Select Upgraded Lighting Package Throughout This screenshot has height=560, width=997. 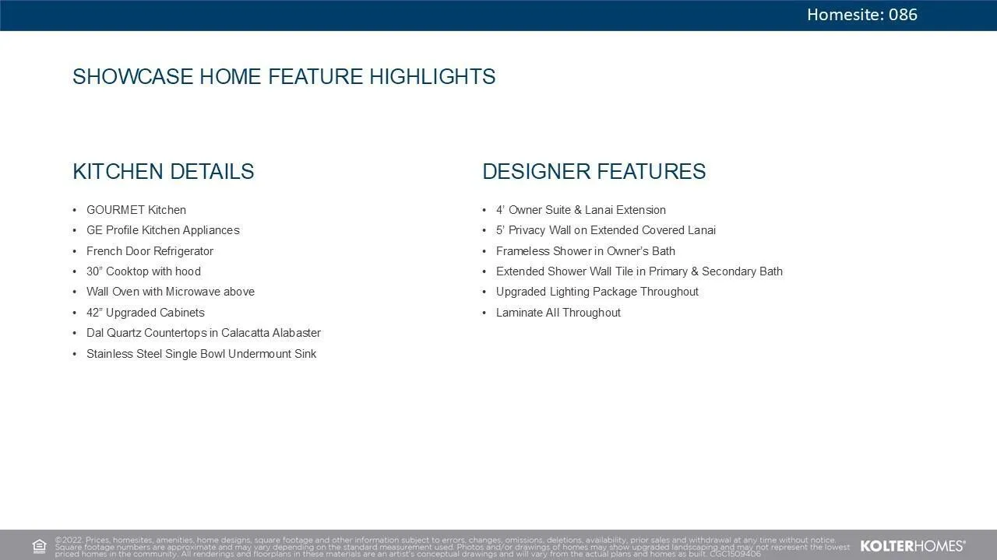point(597,292)
